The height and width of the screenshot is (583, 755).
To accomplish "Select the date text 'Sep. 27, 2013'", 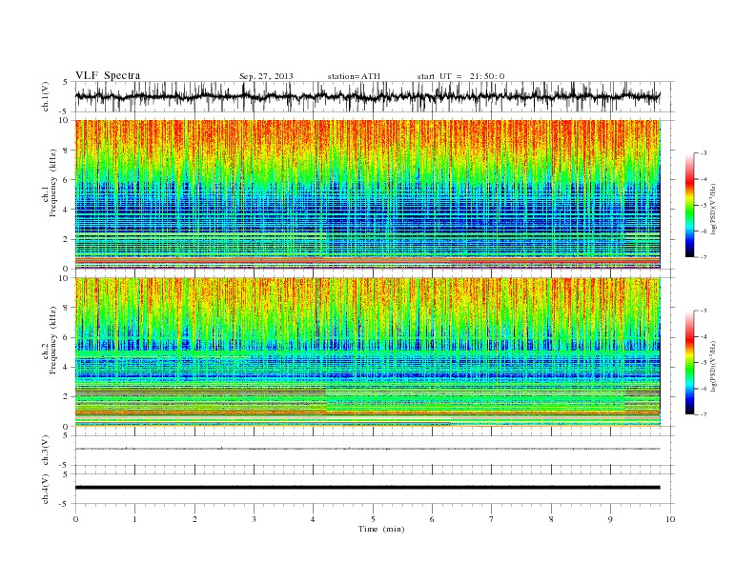I will [x=266, y=76].
